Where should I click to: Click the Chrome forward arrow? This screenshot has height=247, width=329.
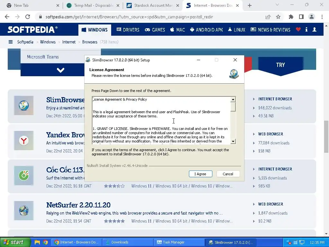click(x=17, y=17)
